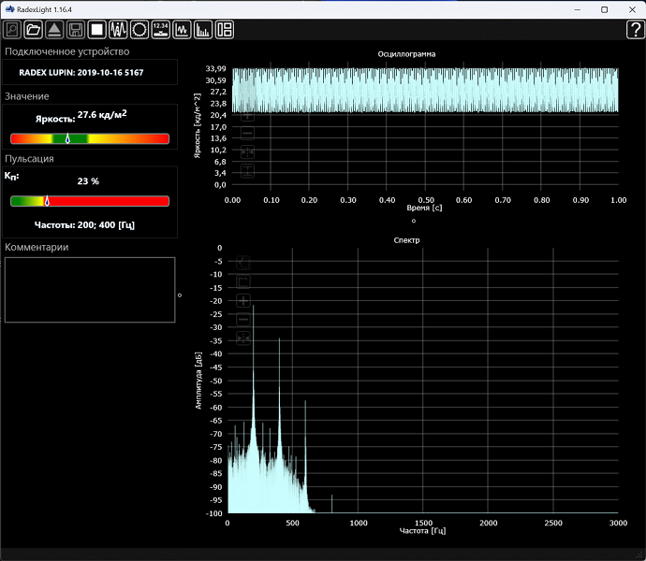646x561 pixels.
Task: Click the 12.34 numeric display icon
Action: click(x=161, y=29)
